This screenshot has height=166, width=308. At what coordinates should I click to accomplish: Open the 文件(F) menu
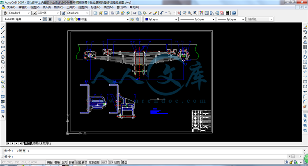(11, 7)
